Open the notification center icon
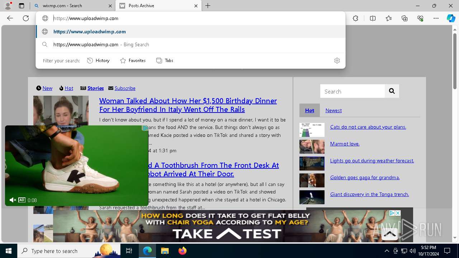The image size is (459, 258). point(447,251)
